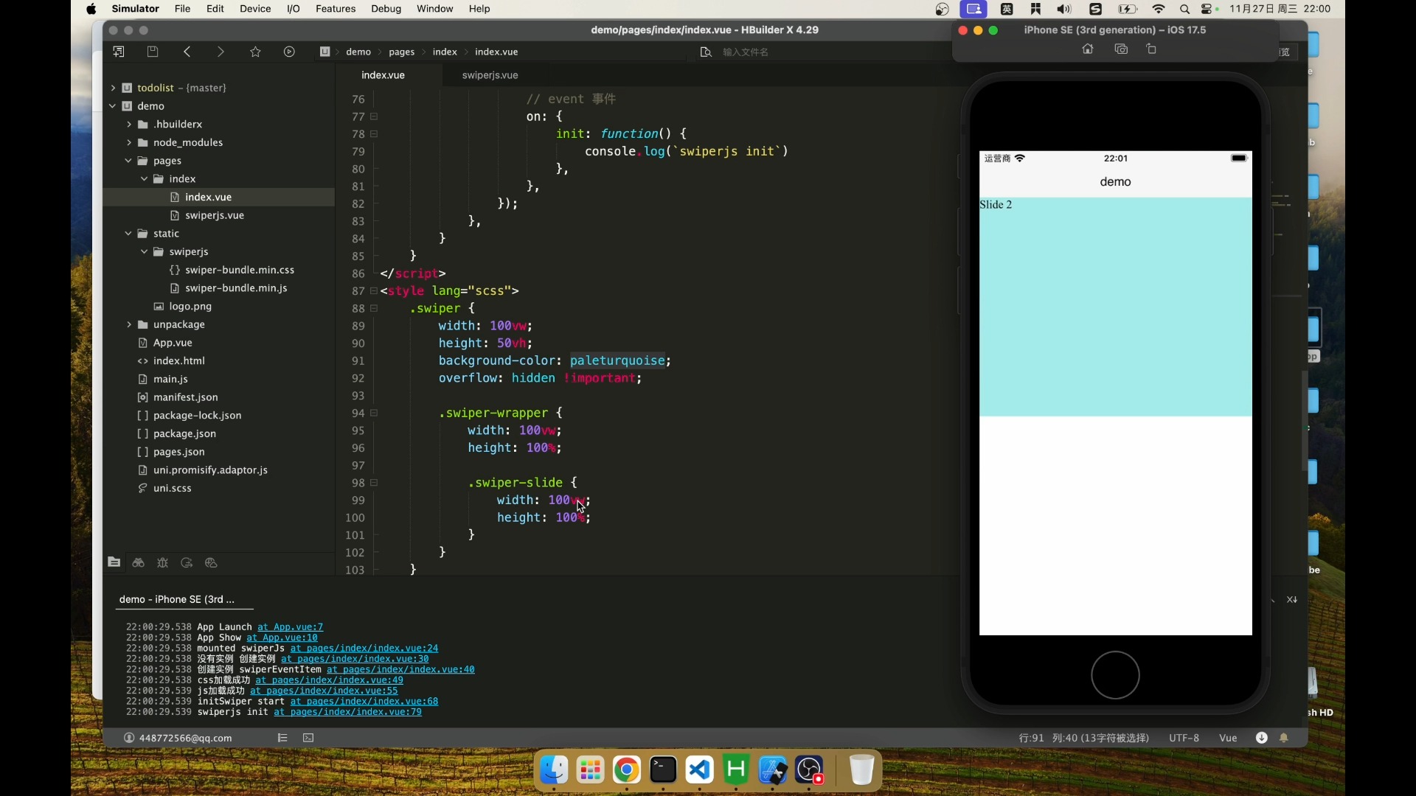Click the navigation back arrow icon
Screen dimensions: 1416x796
(x=187, y=52)
